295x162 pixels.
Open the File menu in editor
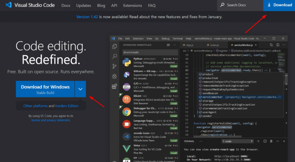120,39
